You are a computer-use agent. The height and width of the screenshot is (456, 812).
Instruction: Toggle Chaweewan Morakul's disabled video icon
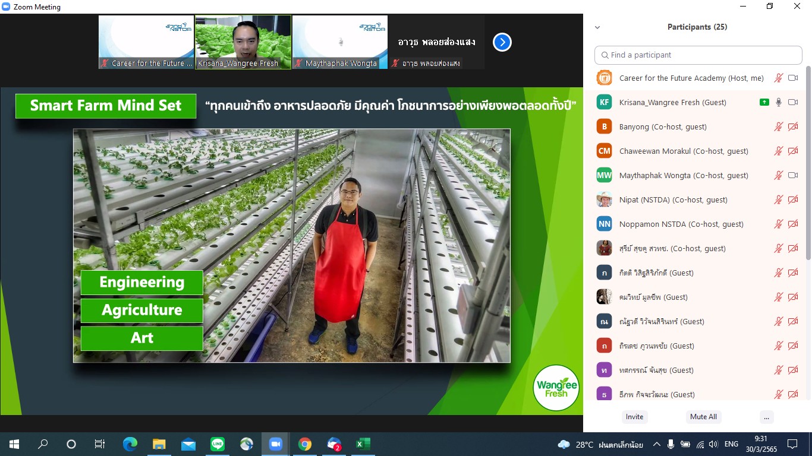(x=792, y=151)
